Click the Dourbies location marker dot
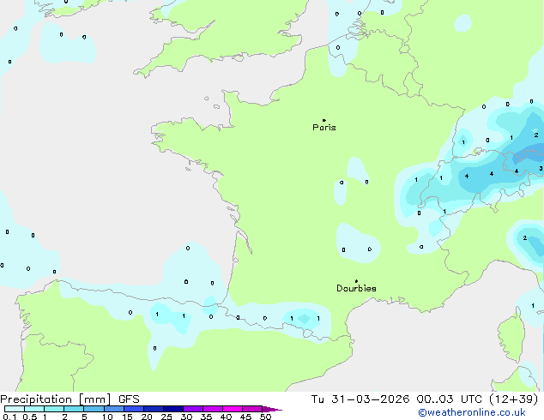 coord(356,281)
